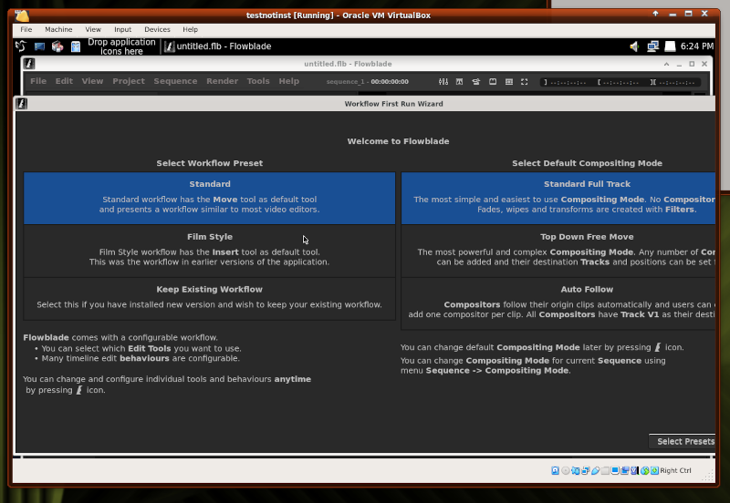Click the green arrow icon beside Right Ctrl
The width and height of the screenshot is (730, 503).
point(653,471)
